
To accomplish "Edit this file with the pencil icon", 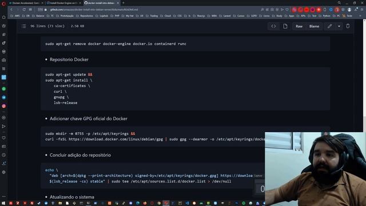I will coord(329,26).
